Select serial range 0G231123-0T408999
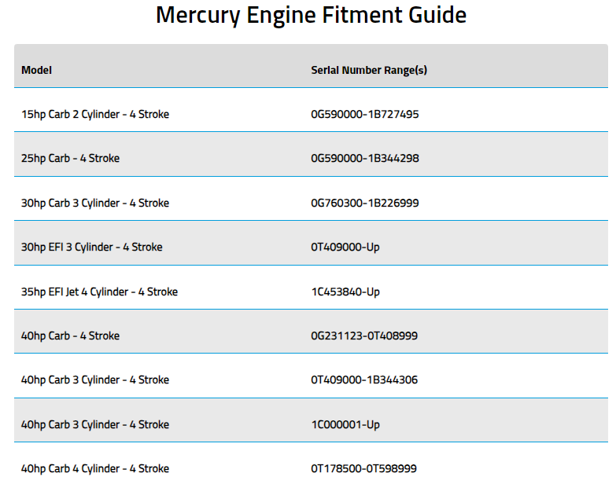 pos(364,335)
